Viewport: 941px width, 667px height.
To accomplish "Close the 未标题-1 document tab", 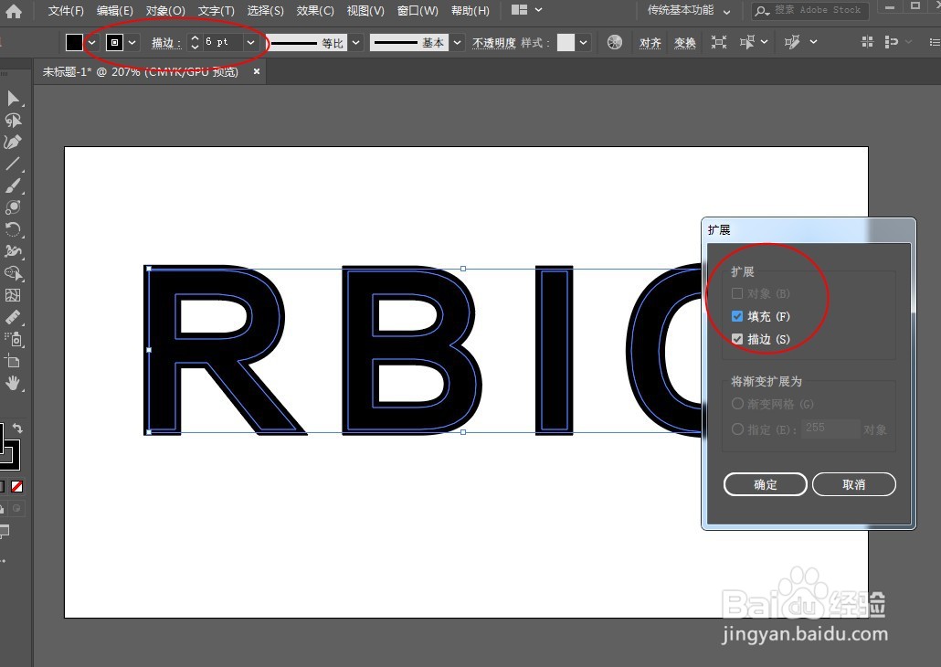I will tap(257, 71).
